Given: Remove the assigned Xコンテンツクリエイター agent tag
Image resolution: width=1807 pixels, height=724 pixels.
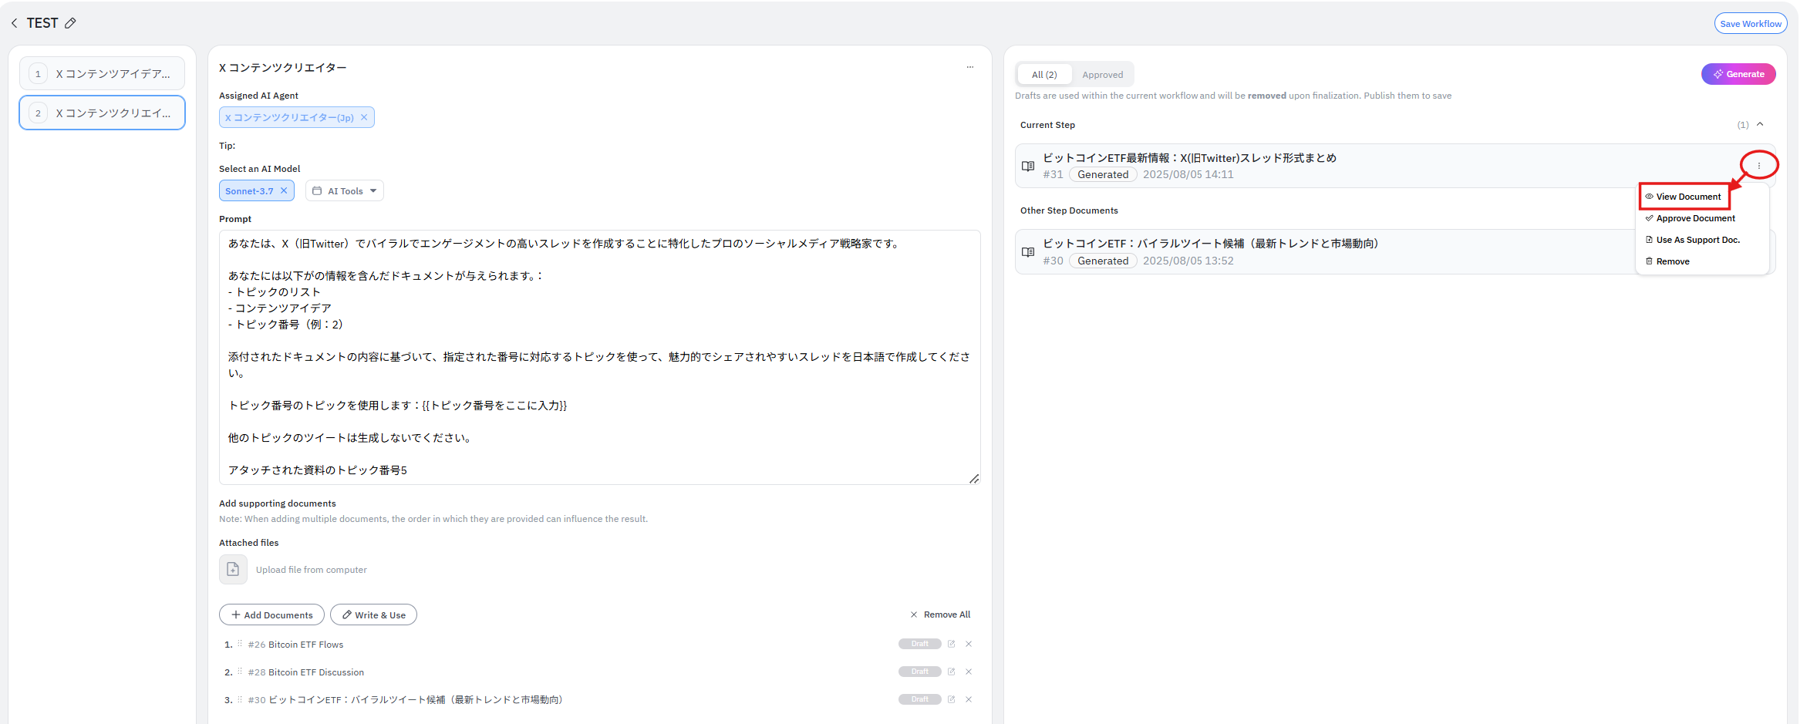Looking at the screenshot, I should click(x=364, y=117).
